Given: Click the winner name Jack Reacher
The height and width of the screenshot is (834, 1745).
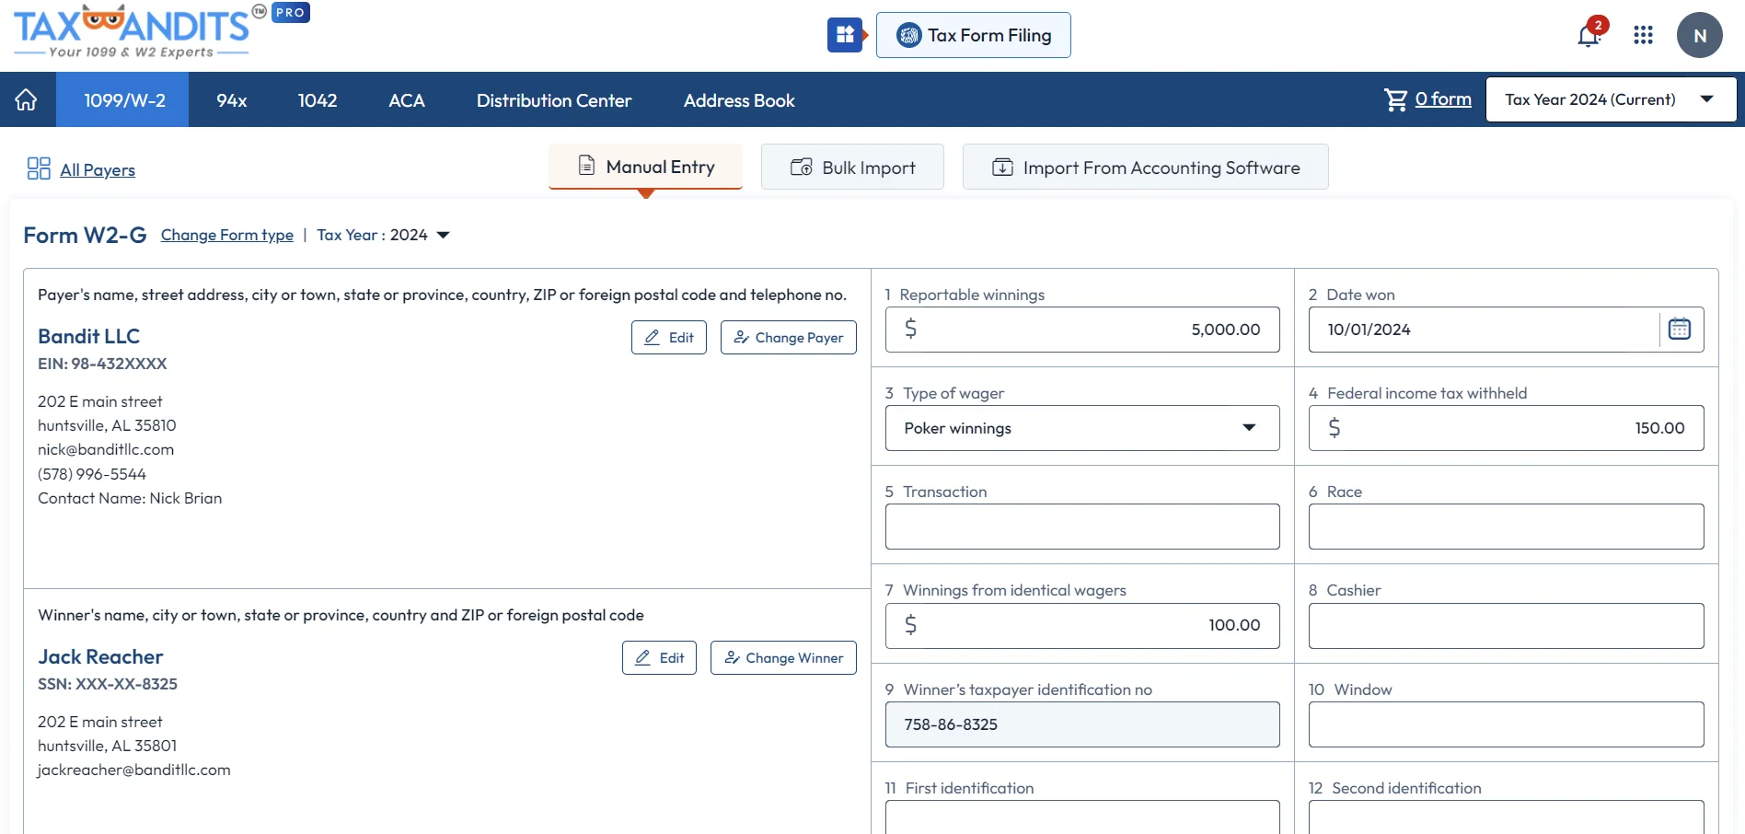Looking at the screenshot, I should [x=100, y=656].
